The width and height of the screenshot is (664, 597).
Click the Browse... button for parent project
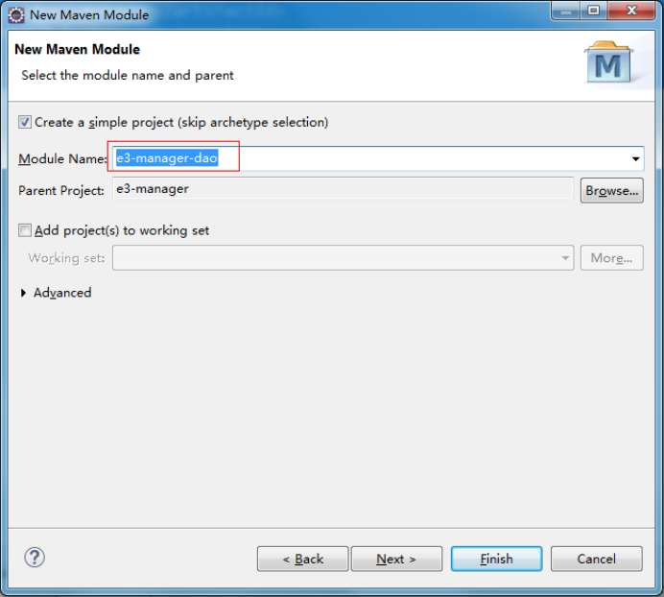[x=612, y=191]
